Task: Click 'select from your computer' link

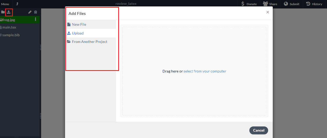Action: pyautogui.click(x=205, y=71)
